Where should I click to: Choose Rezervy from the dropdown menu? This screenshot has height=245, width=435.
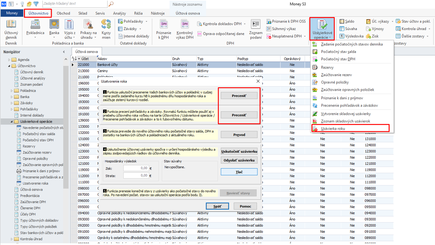(x=327, y=67)
